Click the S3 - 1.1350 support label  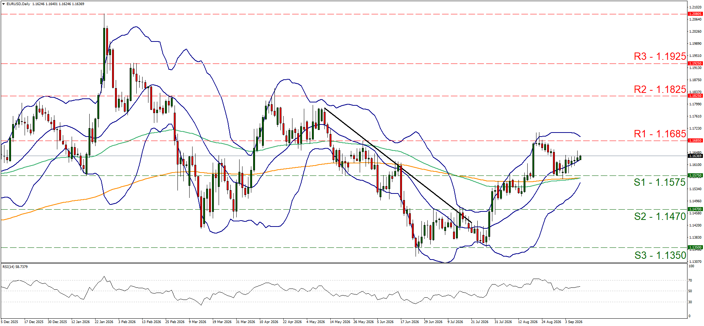(x=660, y=256)
